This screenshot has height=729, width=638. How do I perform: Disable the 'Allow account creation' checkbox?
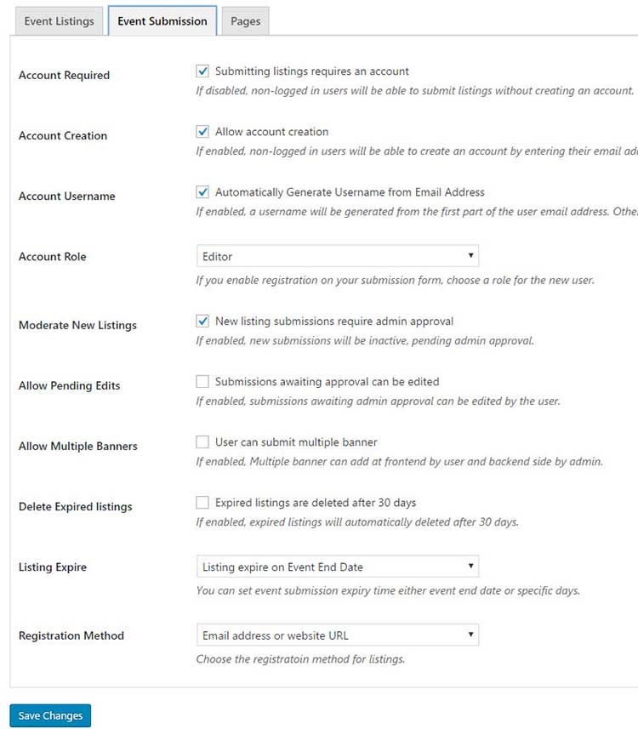tap(202, 132)
